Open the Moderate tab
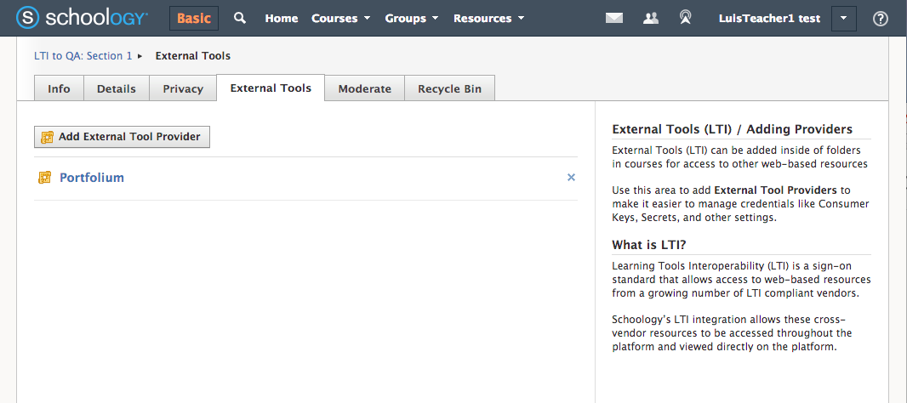Image resolution: width=907 pixels, height=403 pixels. click(x=364, y=88)
